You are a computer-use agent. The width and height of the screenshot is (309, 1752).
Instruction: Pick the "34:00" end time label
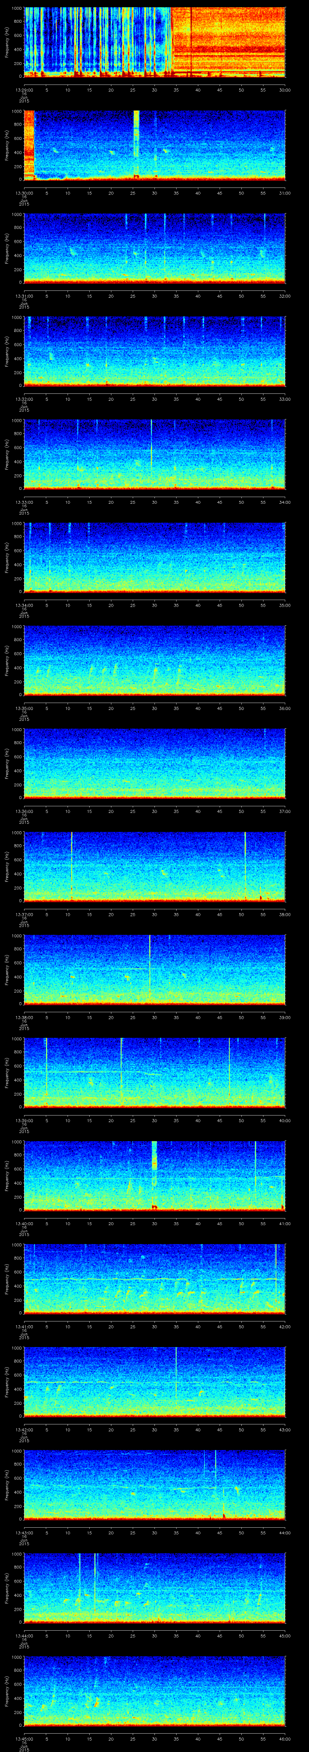(285, 502)
